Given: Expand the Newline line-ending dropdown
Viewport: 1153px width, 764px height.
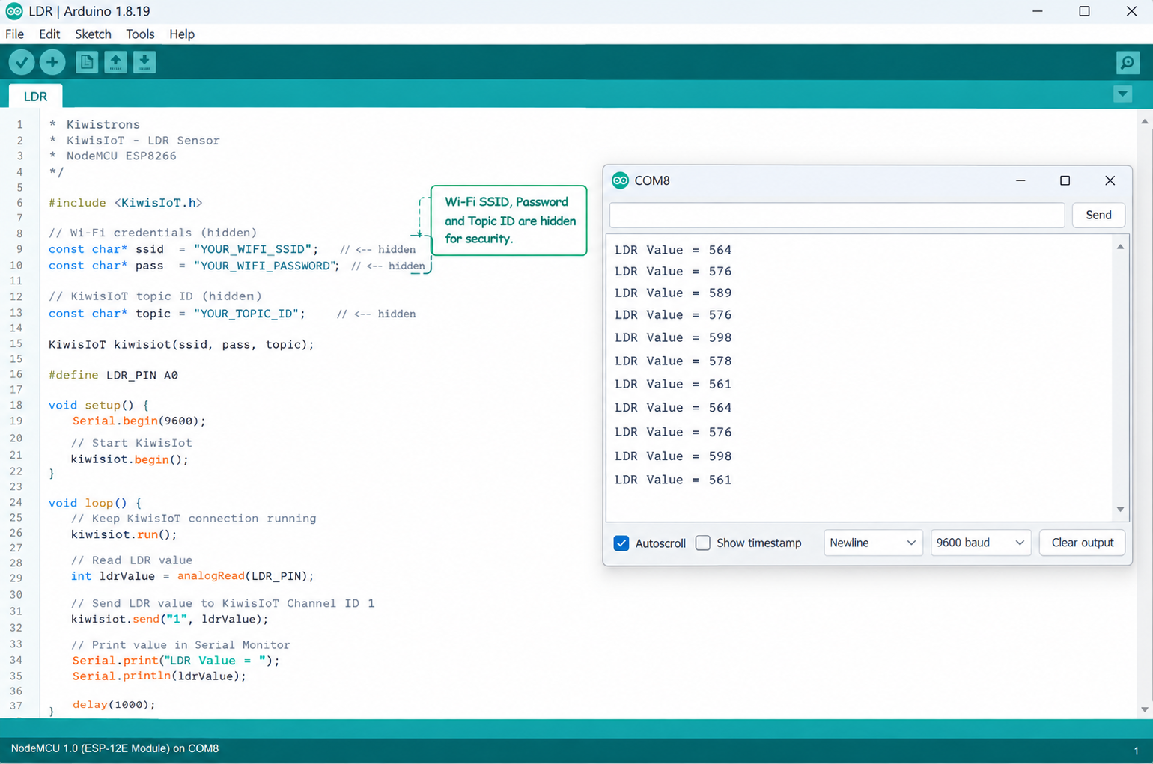Looking at the screenshot, I should pyautogui.click(x=873, y=543).
